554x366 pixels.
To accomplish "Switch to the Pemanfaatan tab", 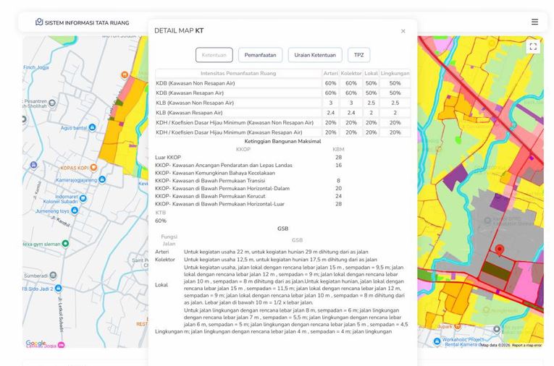I will (261, 55).
